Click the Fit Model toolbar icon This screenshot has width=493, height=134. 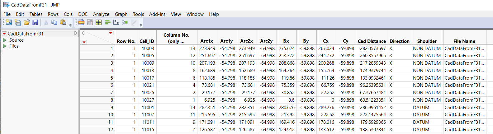(125, 22)
